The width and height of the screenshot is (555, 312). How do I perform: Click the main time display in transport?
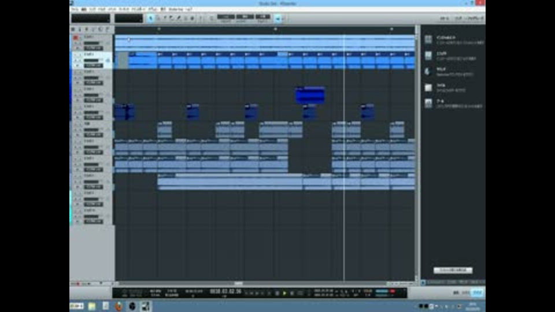point(225,291)
